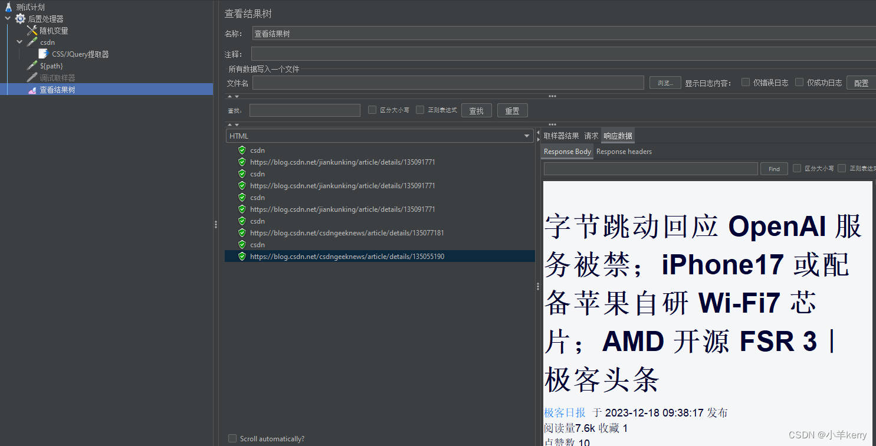Open the Response Body tab
This screenshot has height=446, width=876.
point(567,152)
